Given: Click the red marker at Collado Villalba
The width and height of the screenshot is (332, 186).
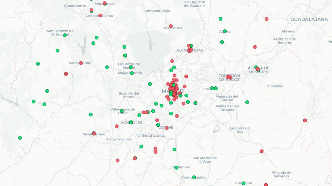Looking at the screenshot, I should 100,15.
